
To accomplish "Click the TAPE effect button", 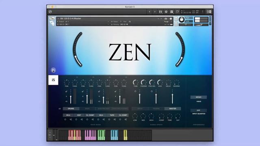I will [112, 115].
